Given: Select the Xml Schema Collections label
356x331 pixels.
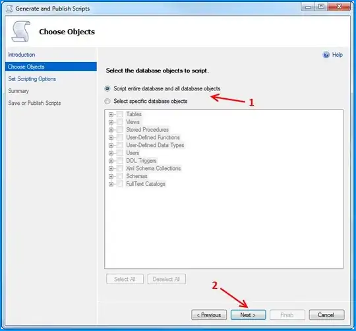Looking at the screenshot, I should 154,168.
